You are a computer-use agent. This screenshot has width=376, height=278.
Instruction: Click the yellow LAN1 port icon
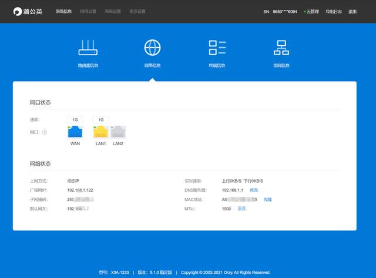(x=100, y=132)
